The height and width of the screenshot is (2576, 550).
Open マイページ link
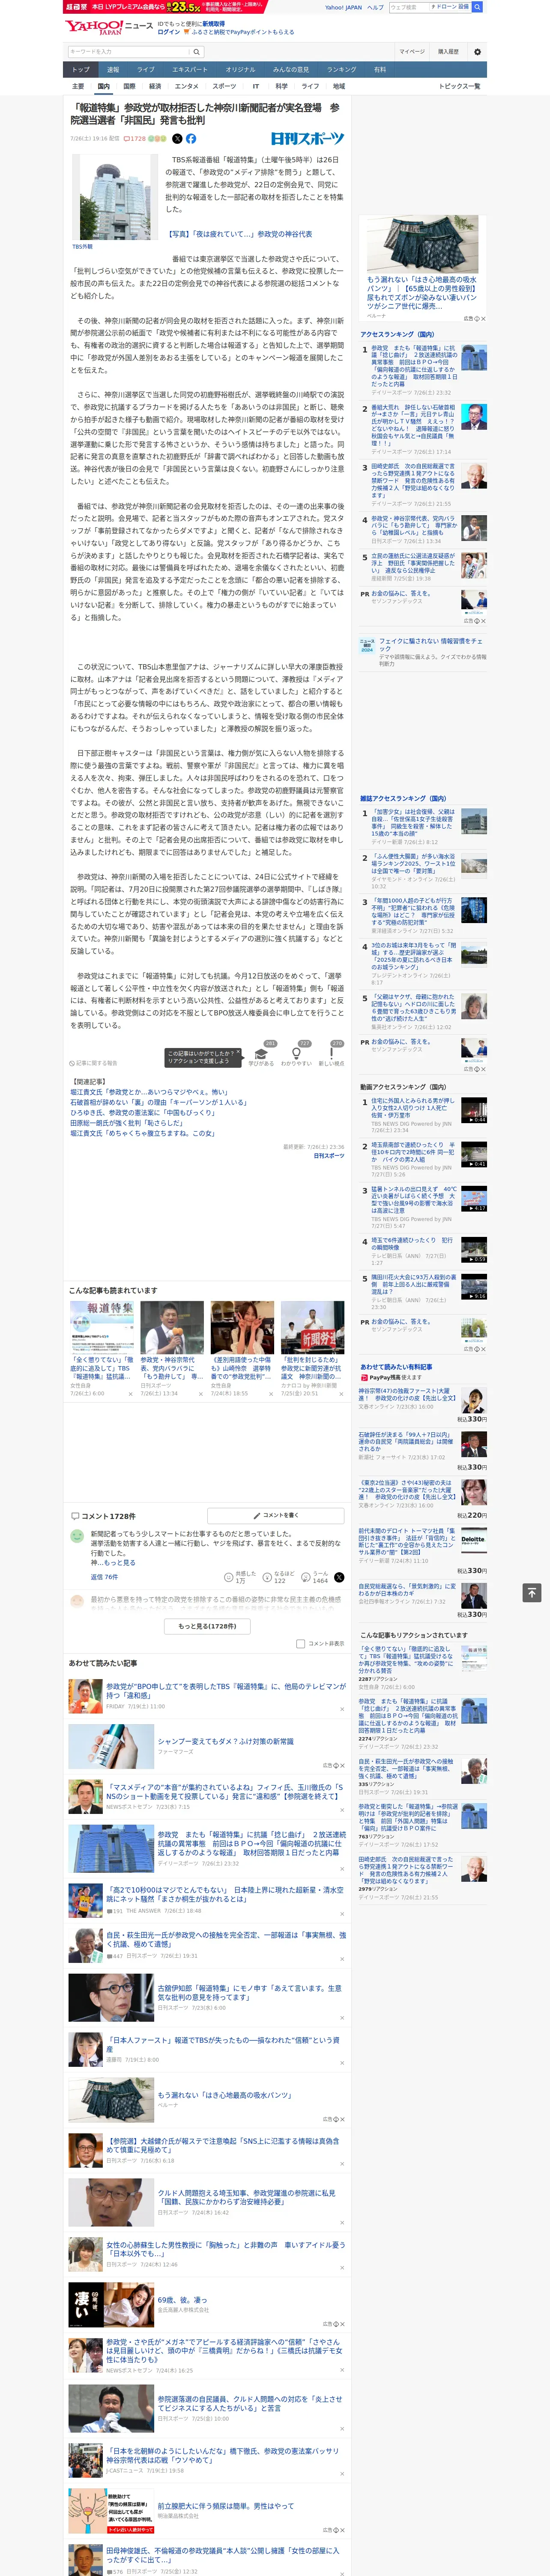(411, 52)
